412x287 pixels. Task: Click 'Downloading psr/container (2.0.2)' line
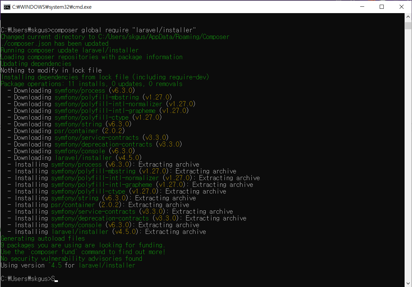click(66, 131)
